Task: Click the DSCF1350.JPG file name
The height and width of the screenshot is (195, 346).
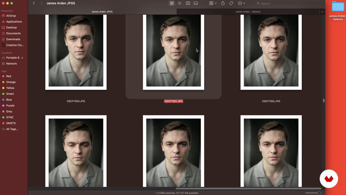Action: coord(76,101)
